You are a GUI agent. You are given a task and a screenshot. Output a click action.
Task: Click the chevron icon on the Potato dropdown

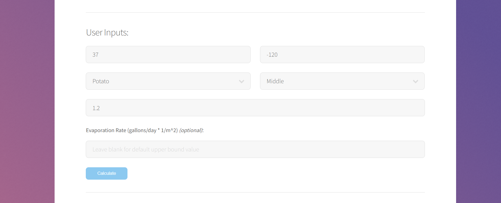coord(241,81)
